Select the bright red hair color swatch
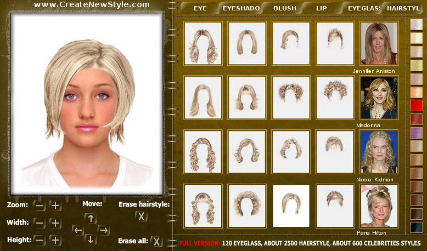Screen dimensions: 427x251 [417, 106]
